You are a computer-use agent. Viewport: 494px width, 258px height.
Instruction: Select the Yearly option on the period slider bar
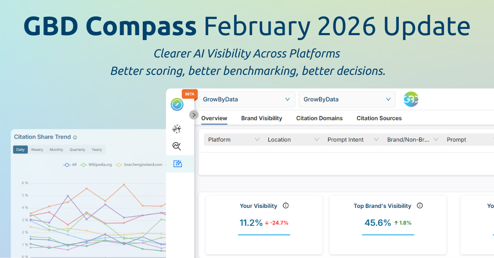(96, 149)
